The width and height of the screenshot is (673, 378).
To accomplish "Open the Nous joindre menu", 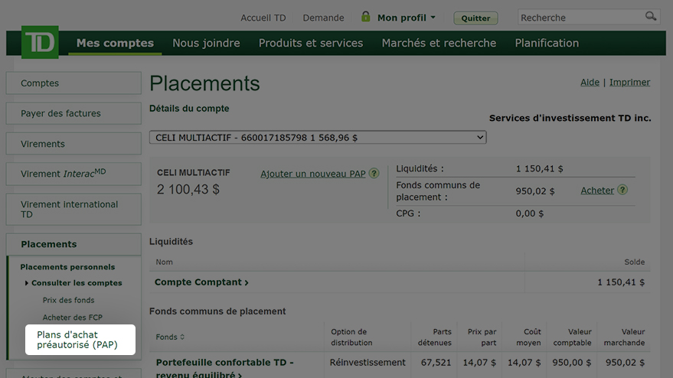I will click(206, 43).
